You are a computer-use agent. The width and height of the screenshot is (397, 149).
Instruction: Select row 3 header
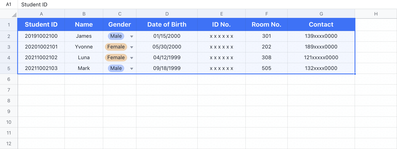(9, 47)
